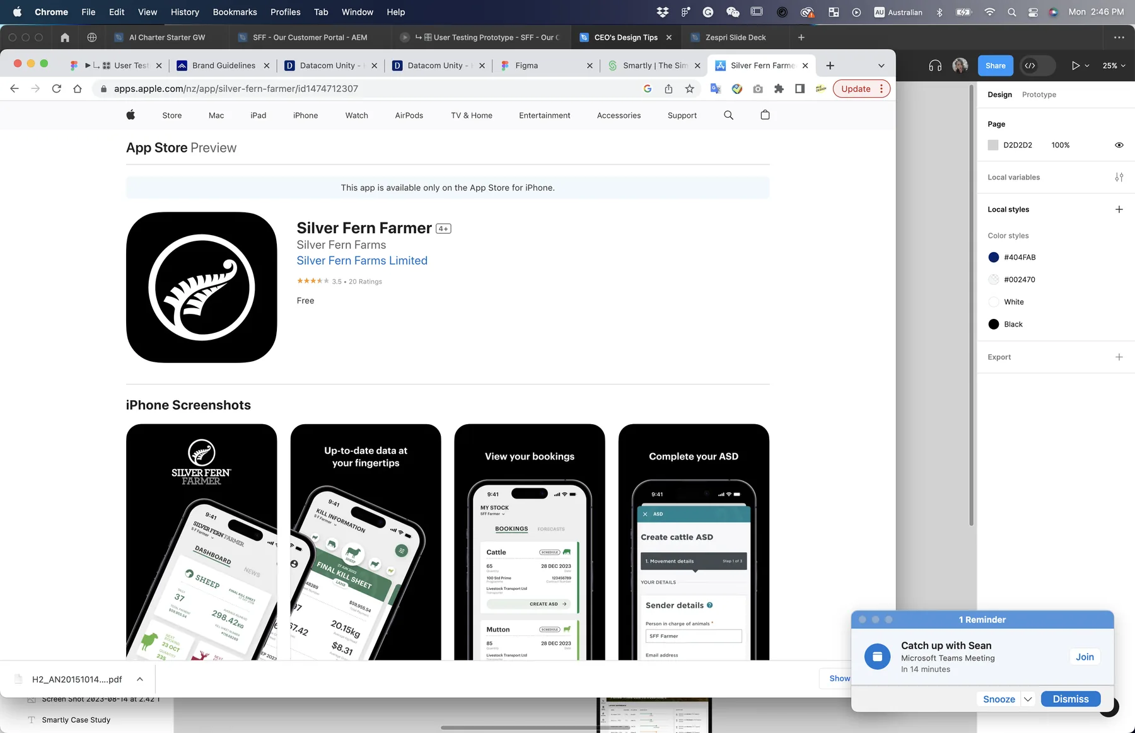
Task: Add a new local style in Figma
Action: click(x=1119, y=209)
